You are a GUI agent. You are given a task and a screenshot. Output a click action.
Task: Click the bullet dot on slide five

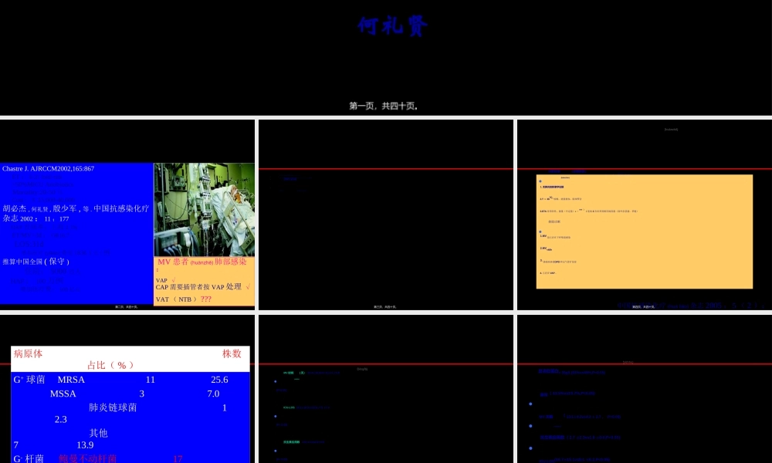click(276, 381)
